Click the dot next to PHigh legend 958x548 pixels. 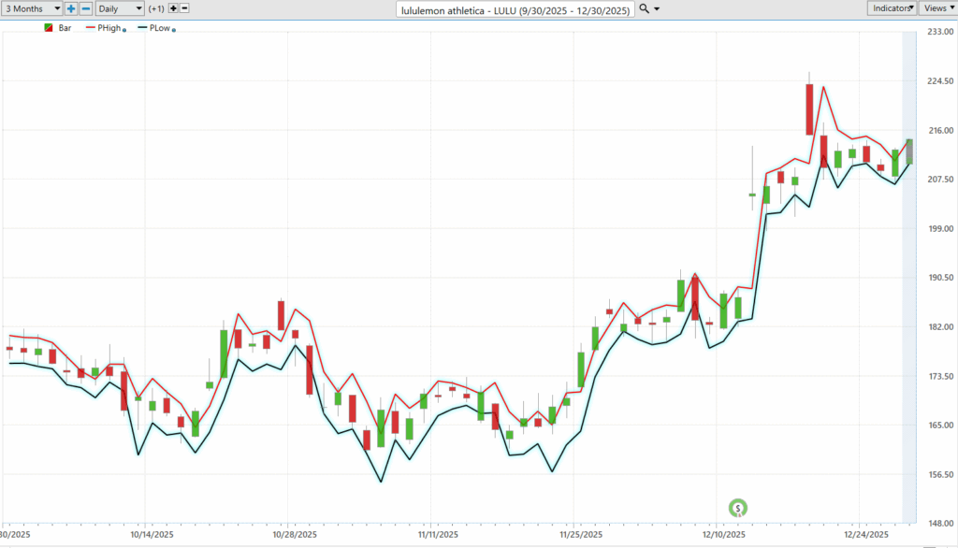(x=124, y=30)
